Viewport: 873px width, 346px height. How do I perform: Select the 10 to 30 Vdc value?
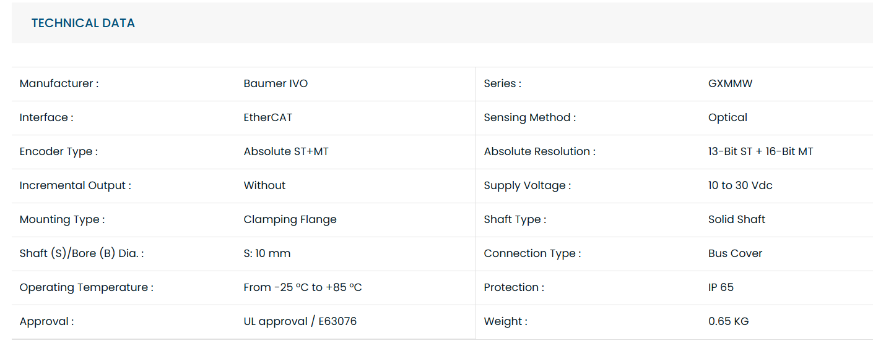coord(740,186)
